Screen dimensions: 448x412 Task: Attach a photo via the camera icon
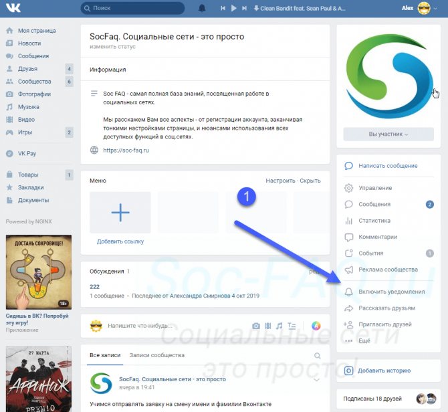click(256, 326)
